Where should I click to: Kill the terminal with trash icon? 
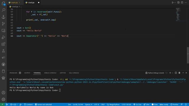coord(179,73)
